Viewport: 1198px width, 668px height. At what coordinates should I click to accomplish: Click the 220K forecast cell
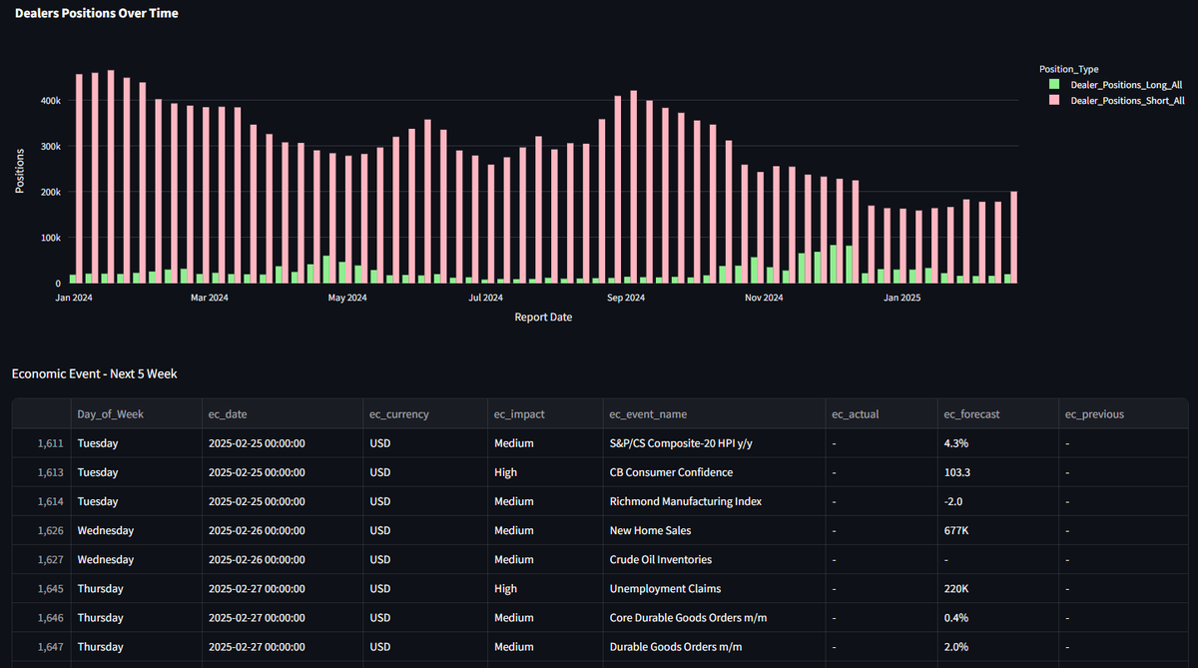coord(996,589)
